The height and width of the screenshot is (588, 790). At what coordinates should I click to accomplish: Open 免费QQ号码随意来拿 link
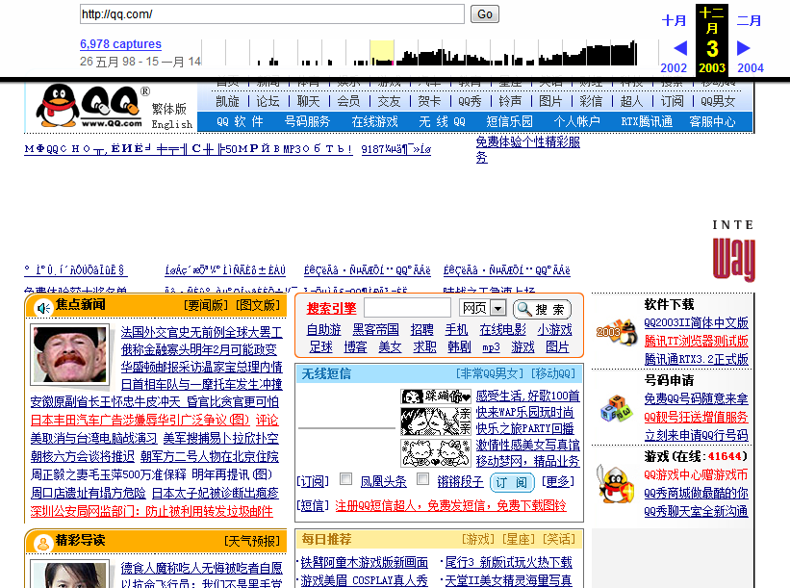tap(696, 398)
